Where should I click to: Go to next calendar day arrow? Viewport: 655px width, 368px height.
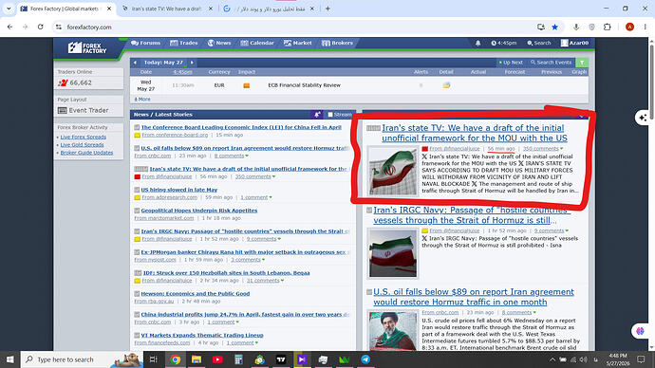(x=192, y=63)
